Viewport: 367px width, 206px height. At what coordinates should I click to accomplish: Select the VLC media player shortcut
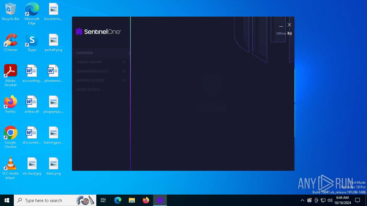pos(11,168)
